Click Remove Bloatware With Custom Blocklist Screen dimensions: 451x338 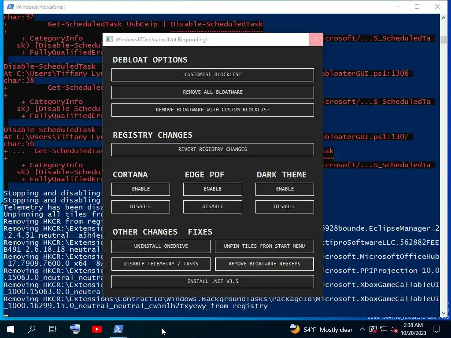213,110
